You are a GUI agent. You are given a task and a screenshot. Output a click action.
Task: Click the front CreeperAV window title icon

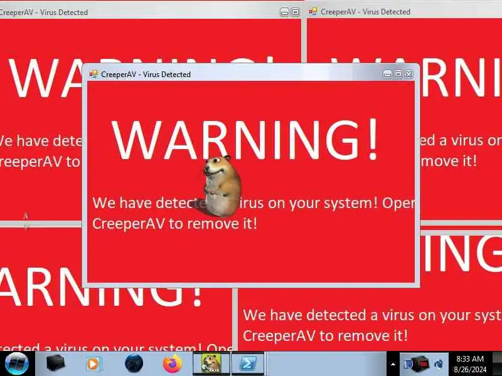click(93, 74)
